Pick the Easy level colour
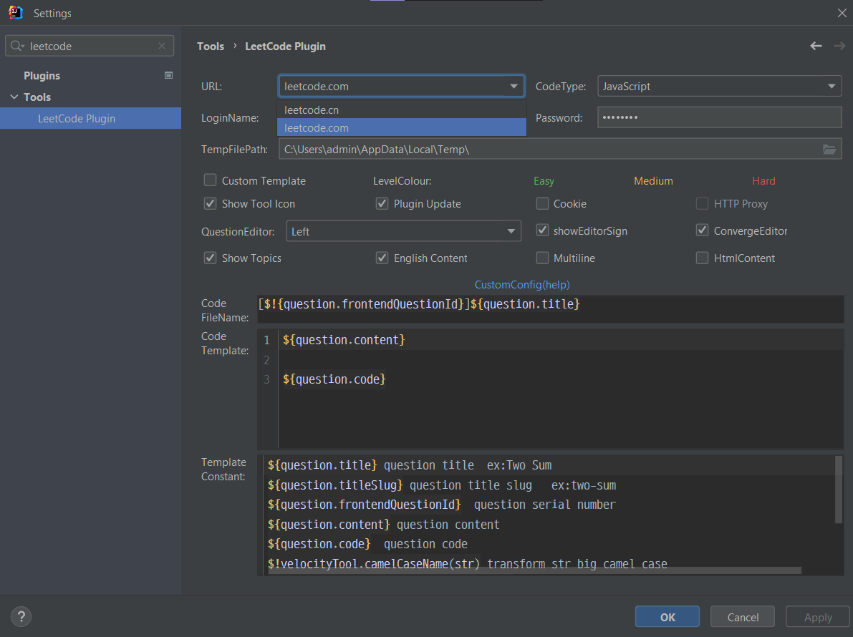The image size is (853, 637). coord(544,181)
